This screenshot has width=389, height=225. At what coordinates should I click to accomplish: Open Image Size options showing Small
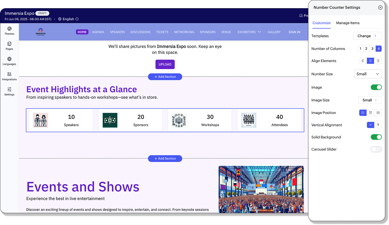click(x=370, y=100)
